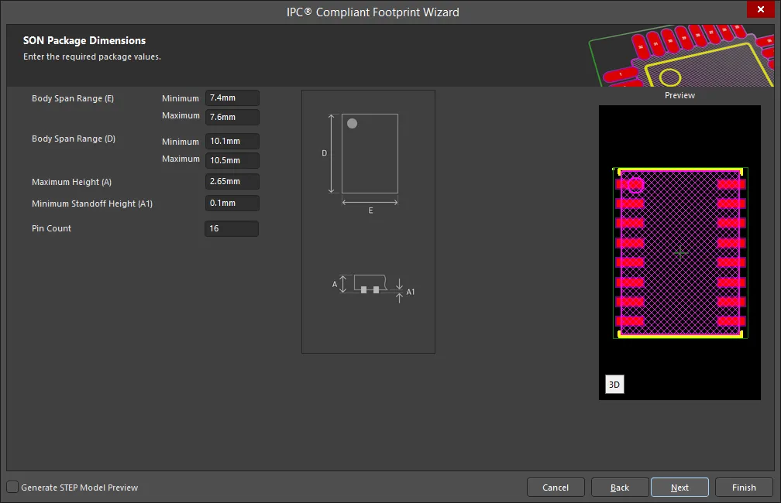Screen dimensions: 781x503
Task: Click the Preview label above footprint
Action: (680, 95)
